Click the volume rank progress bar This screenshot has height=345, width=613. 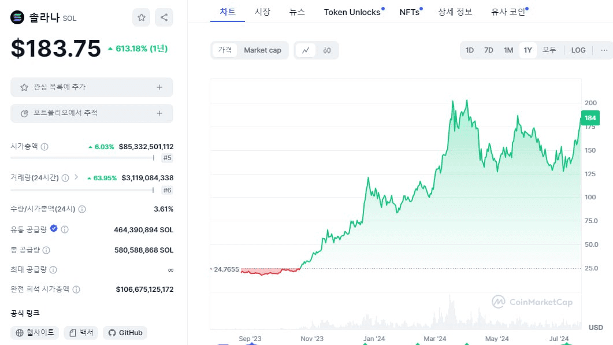coord(83,190)
